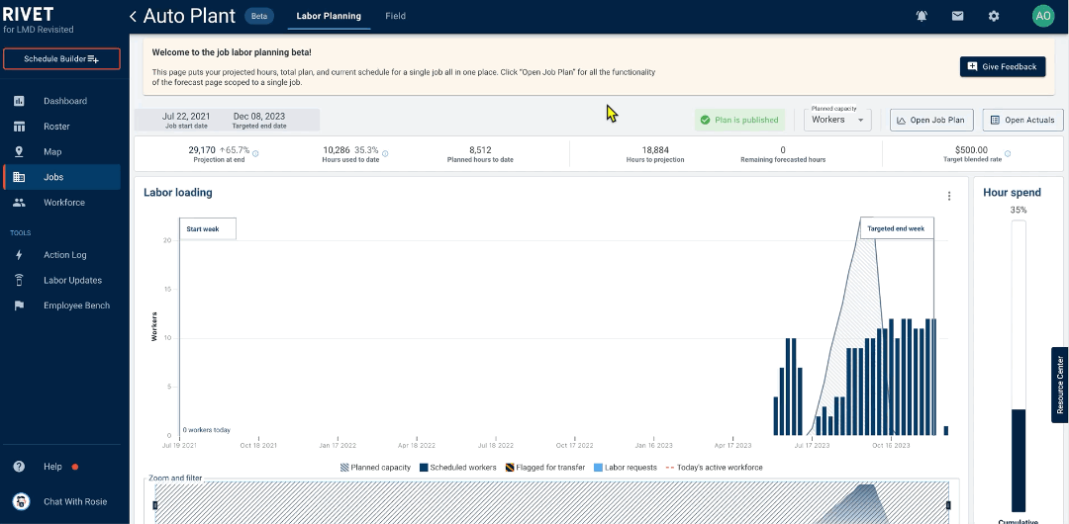Click the info icon beside Target blended rate
This screenshot has height=524, width=1069.
(1008, 153)
